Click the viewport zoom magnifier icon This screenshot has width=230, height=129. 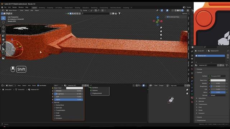pos(161,28)
